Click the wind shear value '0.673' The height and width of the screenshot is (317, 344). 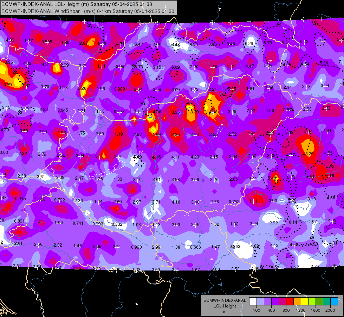(119, 112)
